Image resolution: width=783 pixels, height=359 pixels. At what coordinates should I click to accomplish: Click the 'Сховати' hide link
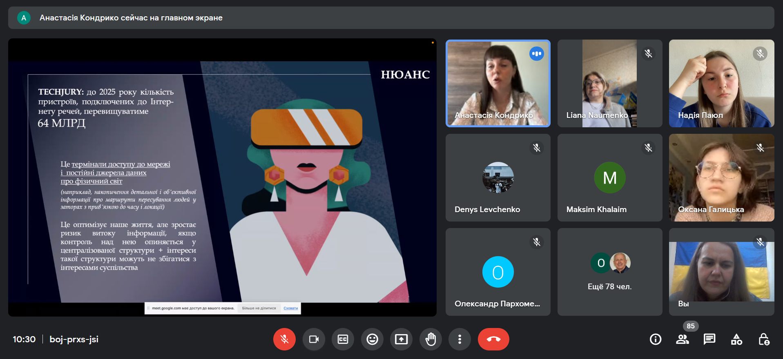[291, 308]
